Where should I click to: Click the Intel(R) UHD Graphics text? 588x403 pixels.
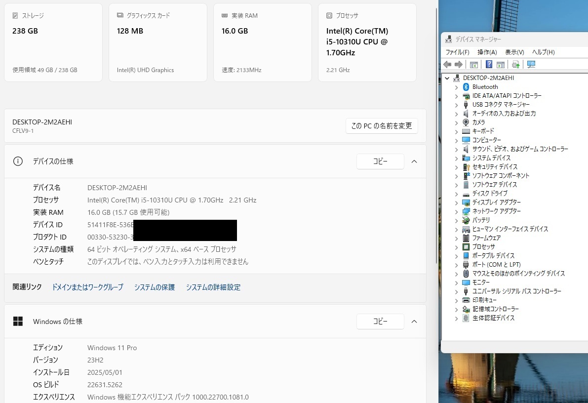145,70
